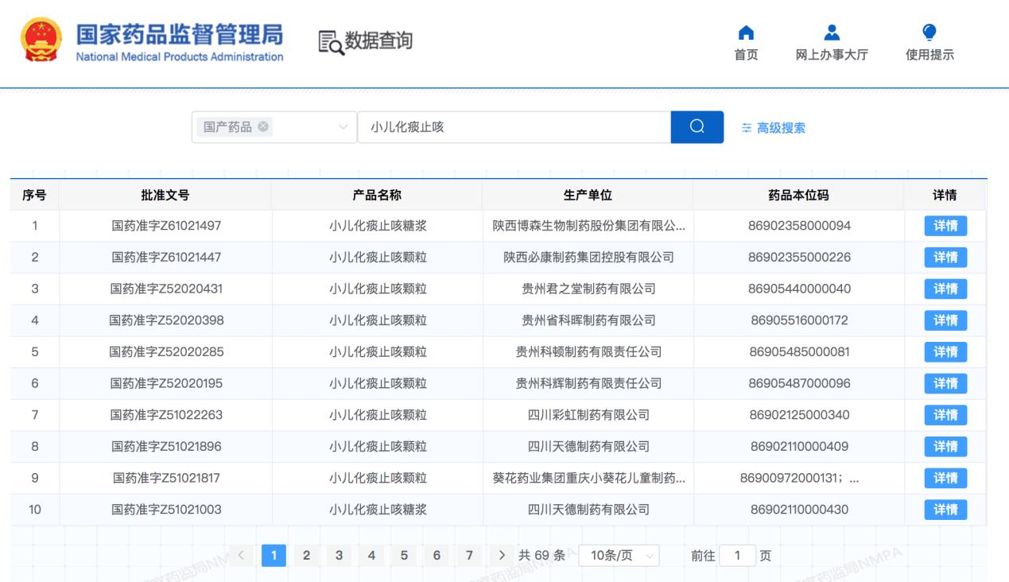Click the 国家药品监督管理局 site title
1009x582 pixels.
tap(180, 34)
